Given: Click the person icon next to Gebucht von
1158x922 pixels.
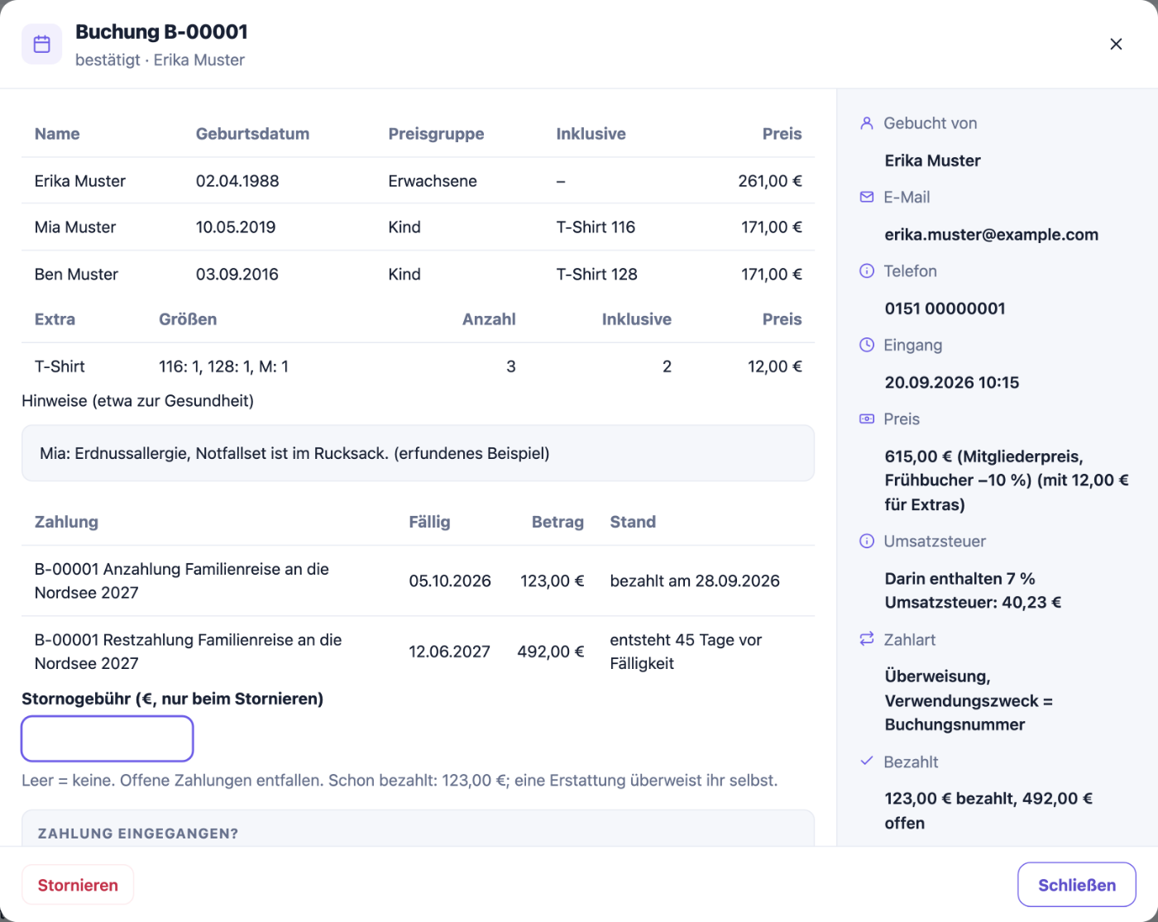Looking at the screenshot, I should pyautogui.click(x=867, y=123).
